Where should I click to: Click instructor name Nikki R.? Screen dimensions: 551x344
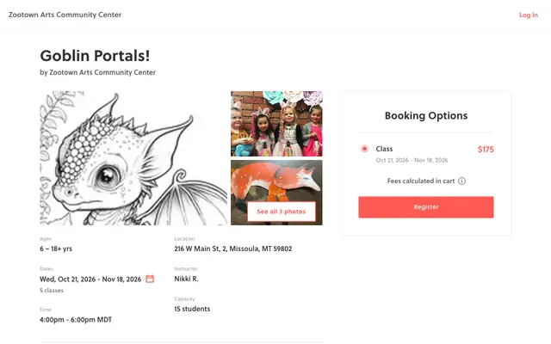coord(186,279)
